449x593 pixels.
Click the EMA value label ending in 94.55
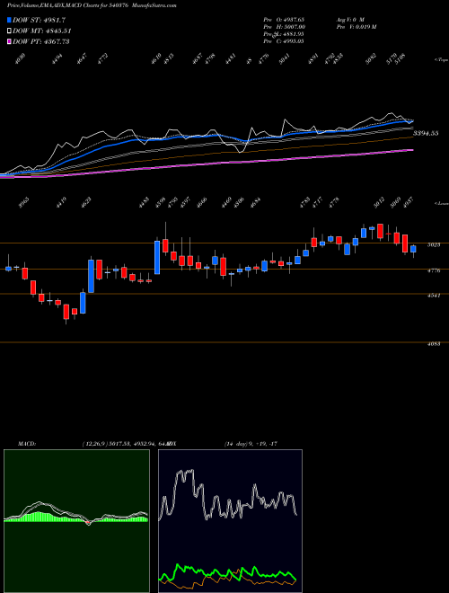[x=426, y=133]
